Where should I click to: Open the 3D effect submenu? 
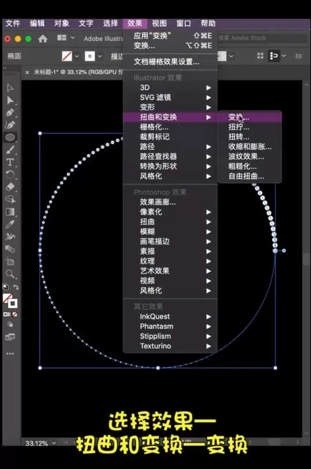[x=170, y=88]
